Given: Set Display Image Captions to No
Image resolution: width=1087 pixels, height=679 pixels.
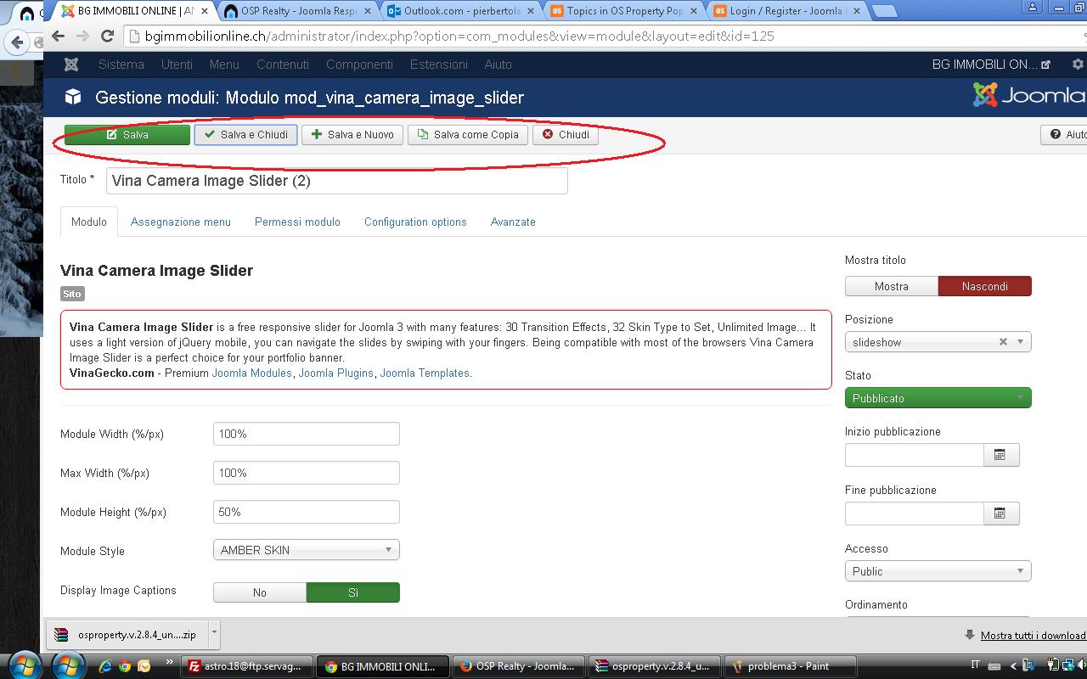Looking at the screenshot, I should [x=260, y=592].
